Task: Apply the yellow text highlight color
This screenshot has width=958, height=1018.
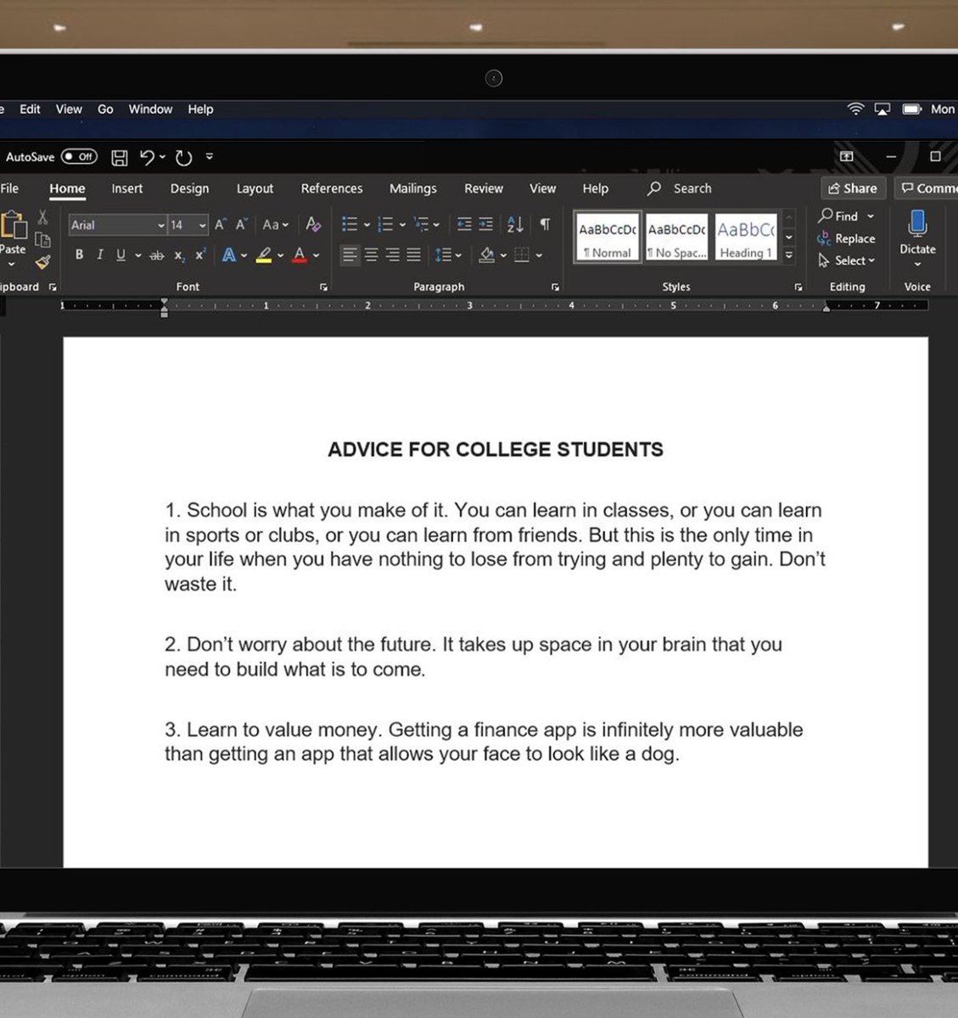Action: pos(264,255)
